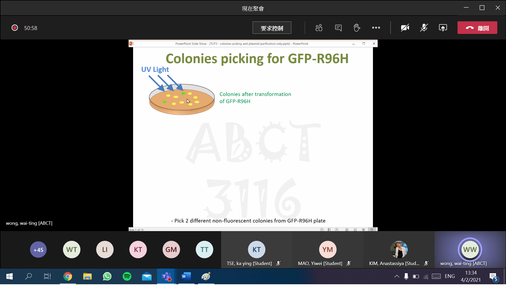The image size is (506, 299).
Task: Open Spotify from the taskbar
Action: 127,276
